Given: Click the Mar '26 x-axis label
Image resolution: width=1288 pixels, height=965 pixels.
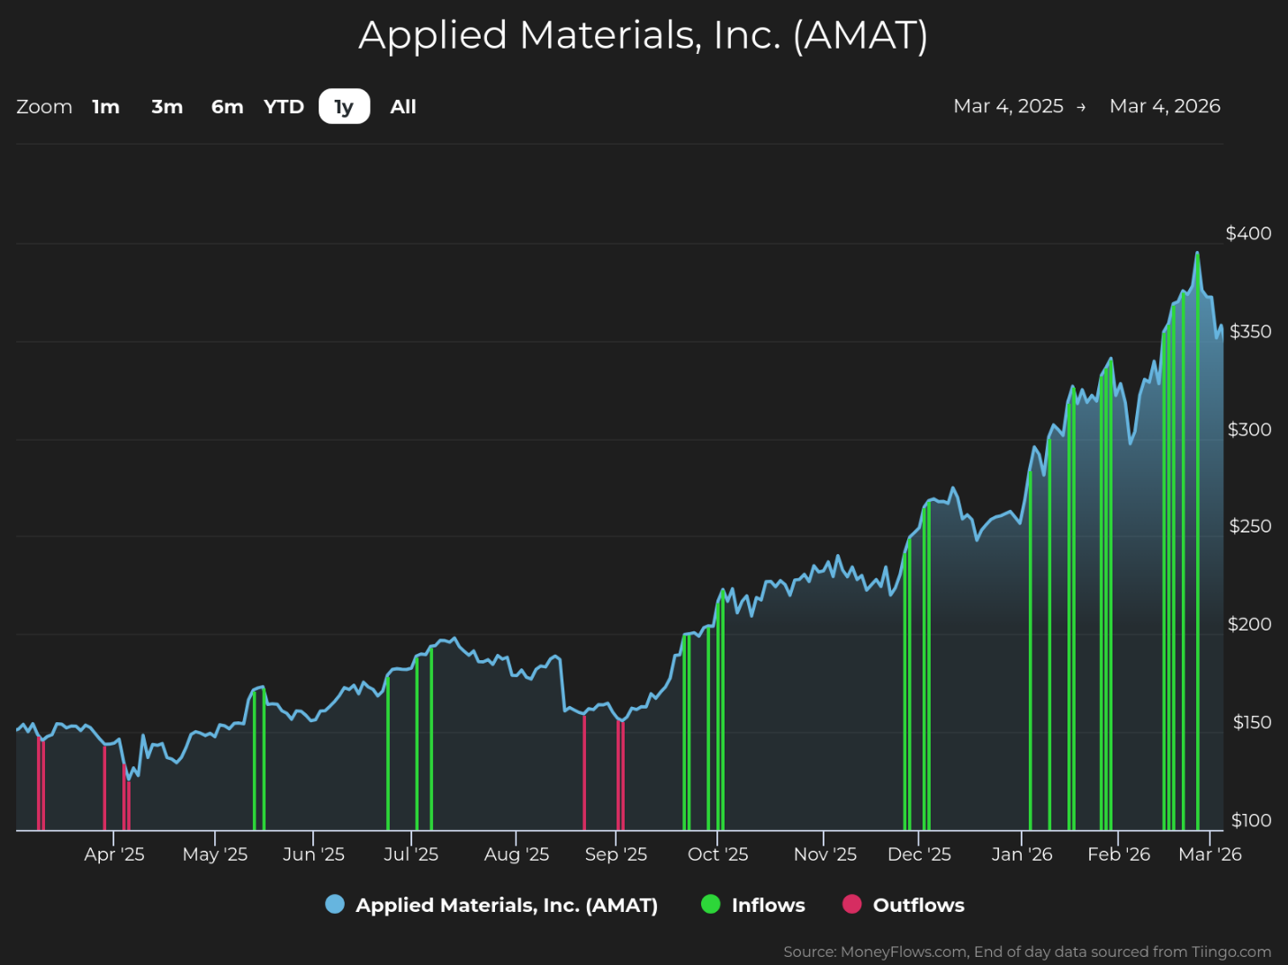Looking at the screenshot, I should tap(1210, 854).
